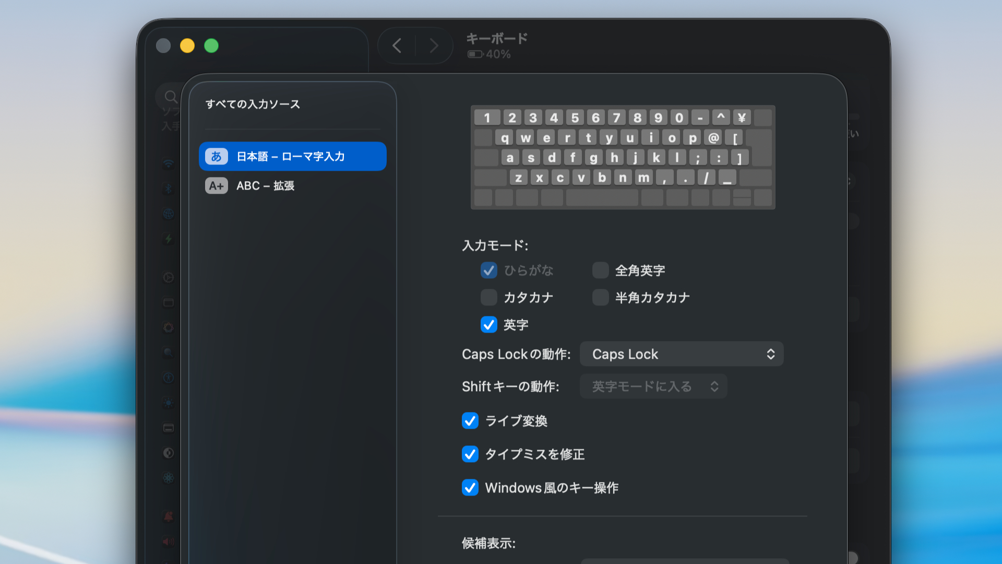Viewport: 1002px width, 564px height.
Task: Click the forward navigation chevron
Action: pyautogui.click(x=434, y=46)
